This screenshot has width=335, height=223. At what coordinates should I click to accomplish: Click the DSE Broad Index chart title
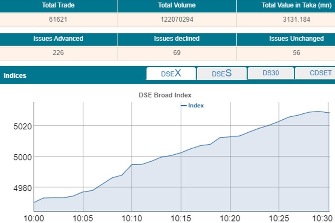[165, 95]
